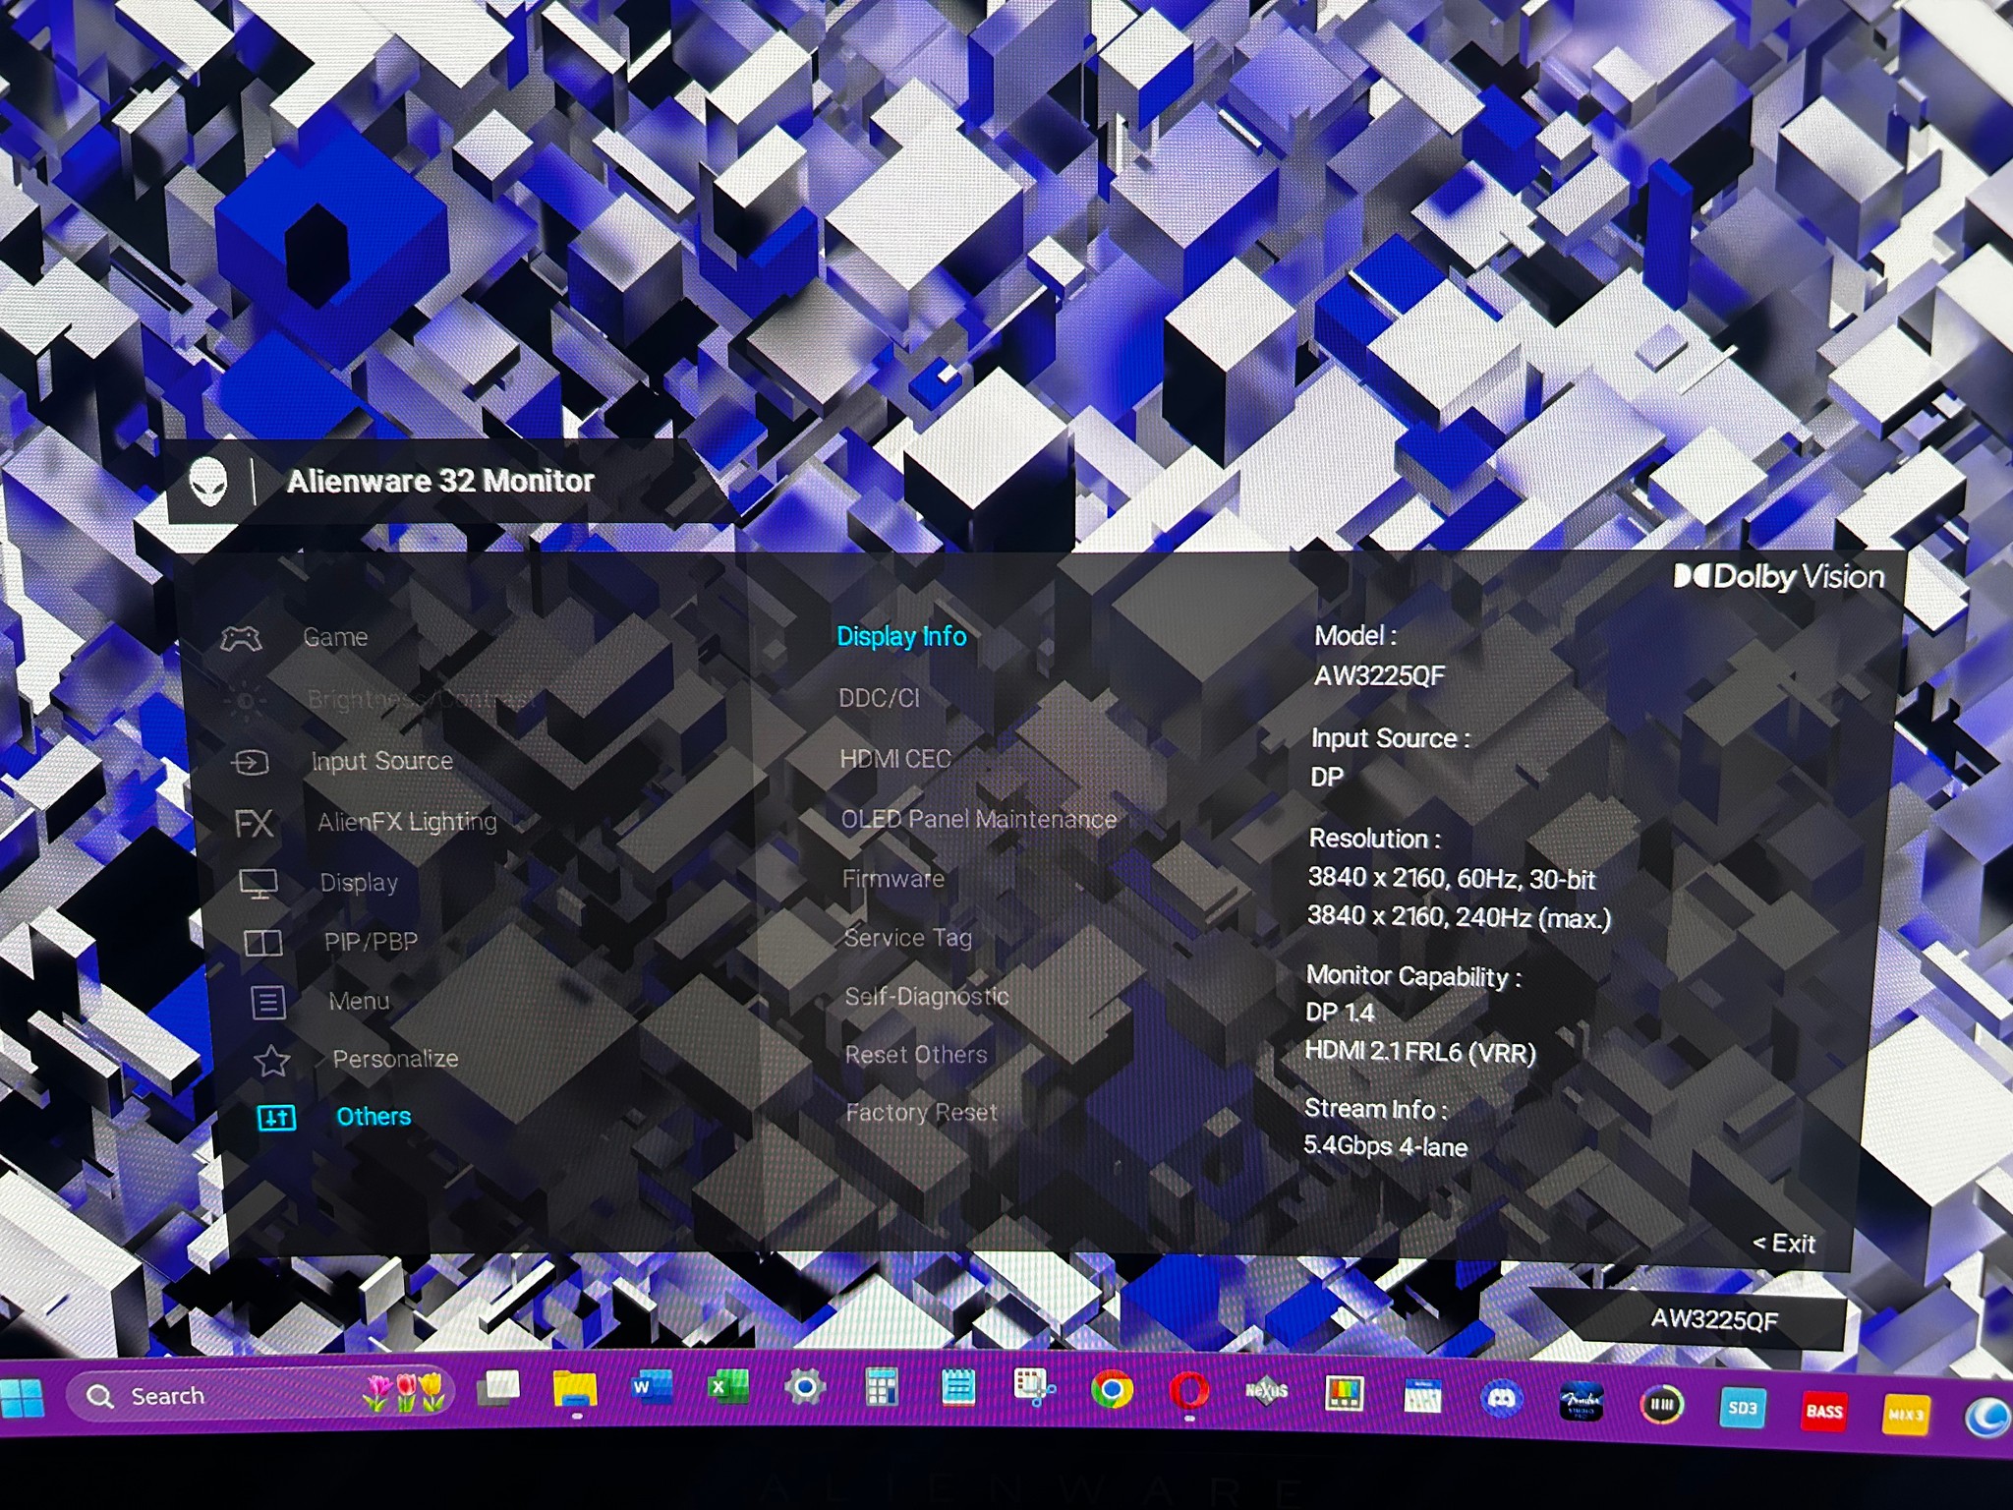Select the Service Tag entry

click(908, 938)
